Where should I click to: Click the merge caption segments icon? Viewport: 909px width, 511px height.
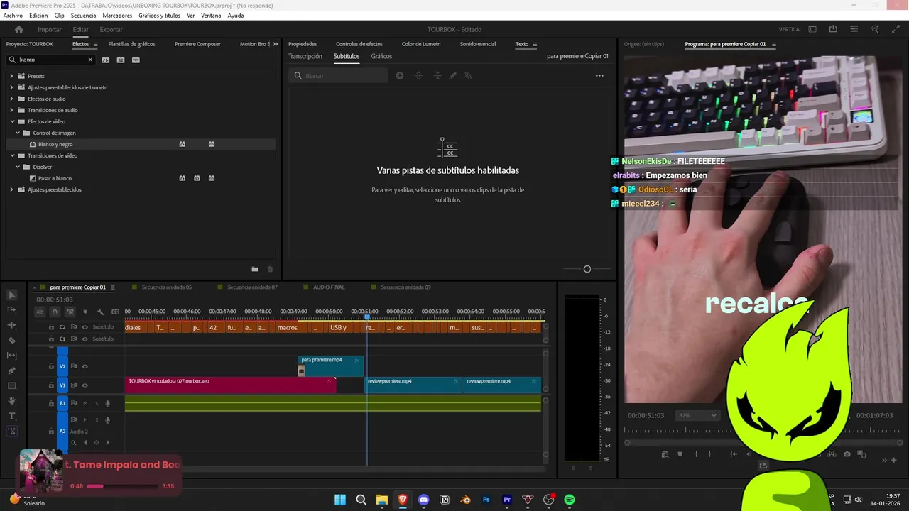(x=437, y=76)
